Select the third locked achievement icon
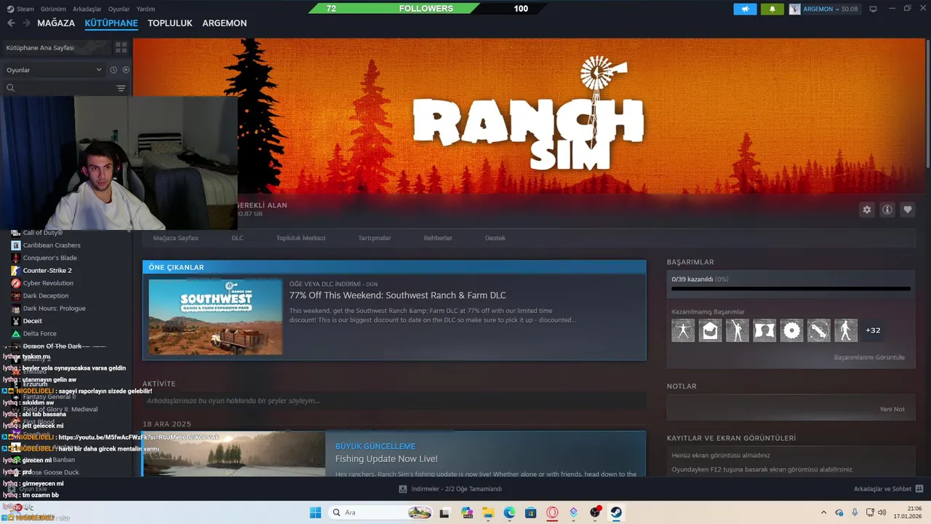The image size is (931, 524). (x=738, y=330)
